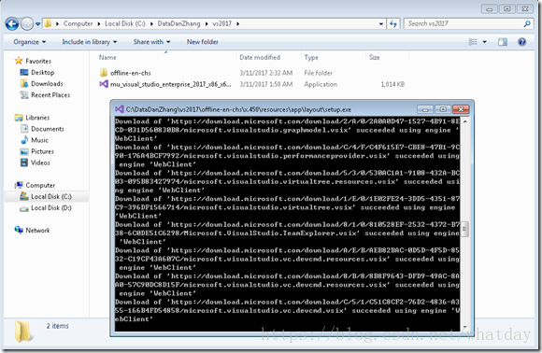542x353 pixels.
Task: Click the Visual Studio installer file icon
Action: point(104,84)
